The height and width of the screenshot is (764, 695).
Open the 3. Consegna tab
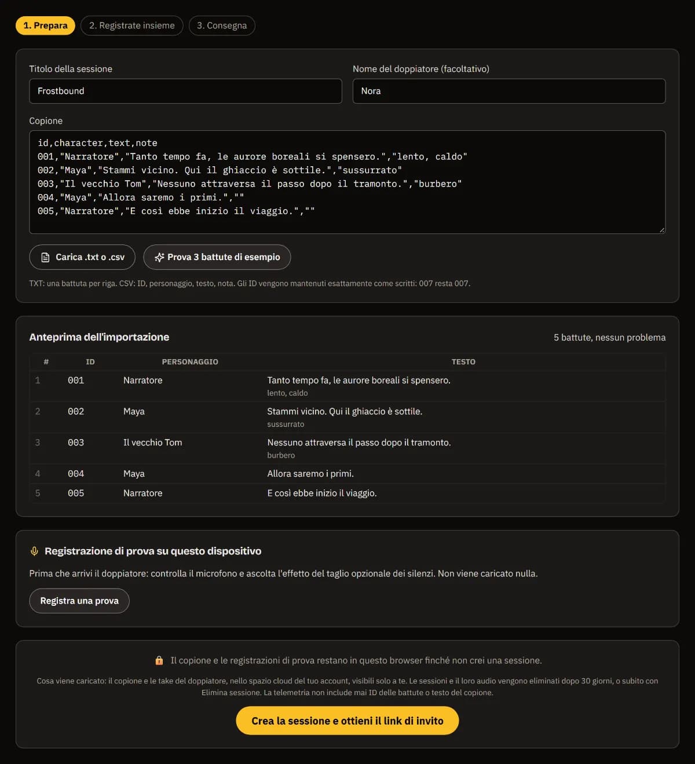[222, 25]
